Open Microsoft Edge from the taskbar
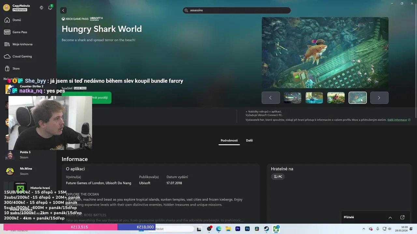Image resolution: width=417 pixels, height=234 pixels. coord(219,229)
